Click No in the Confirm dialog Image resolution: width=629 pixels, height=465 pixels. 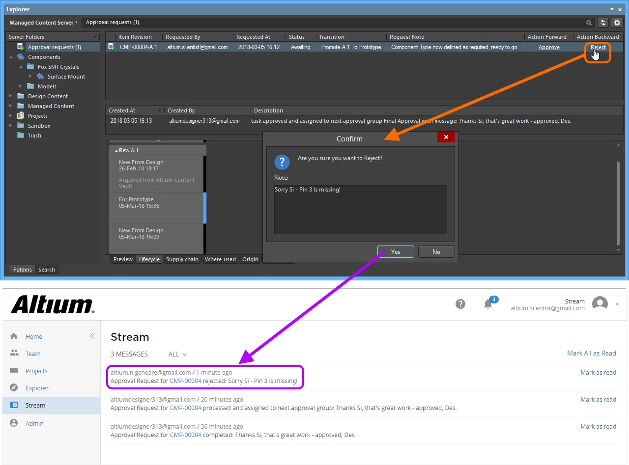pos(436,251)
